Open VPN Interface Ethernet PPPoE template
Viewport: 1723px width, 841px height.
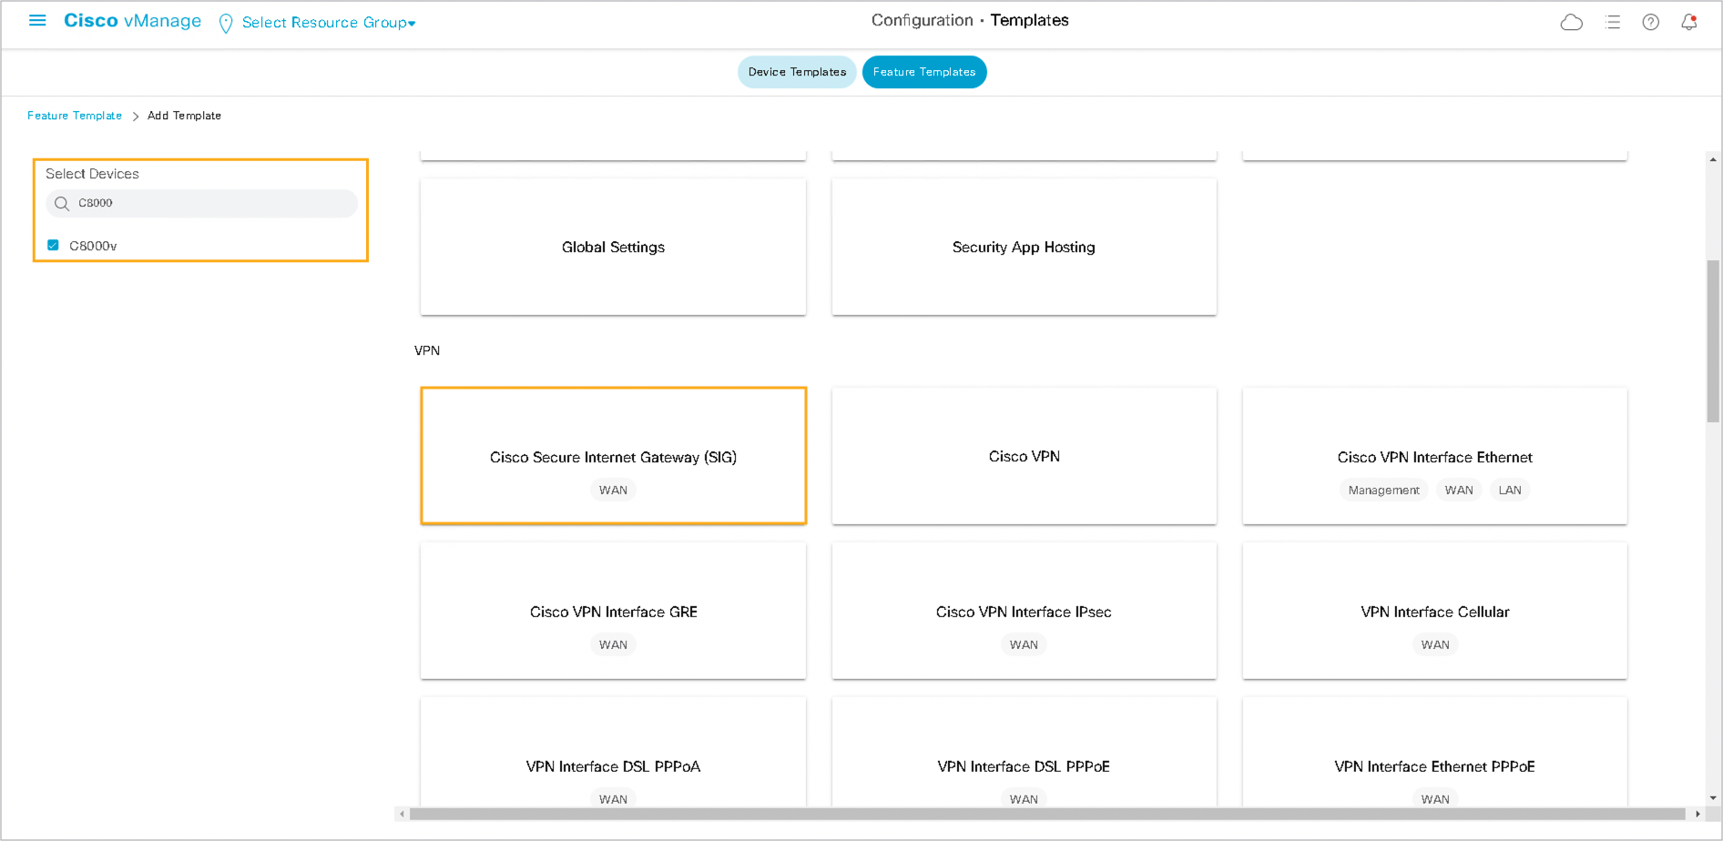1434,754
